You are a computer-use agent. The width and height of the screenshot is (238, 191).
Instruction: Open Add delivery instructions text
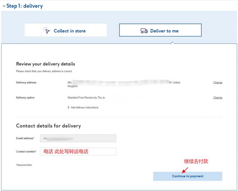click(84, 107)
